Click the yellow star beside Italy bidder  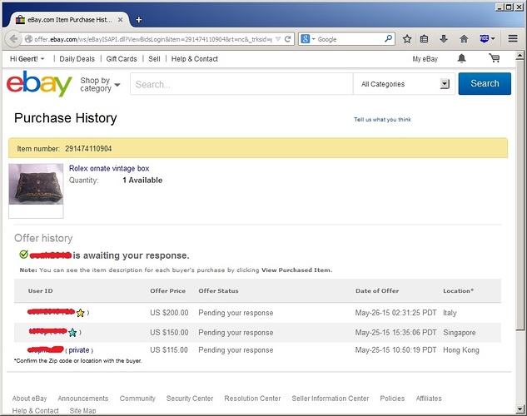point(80,313)
